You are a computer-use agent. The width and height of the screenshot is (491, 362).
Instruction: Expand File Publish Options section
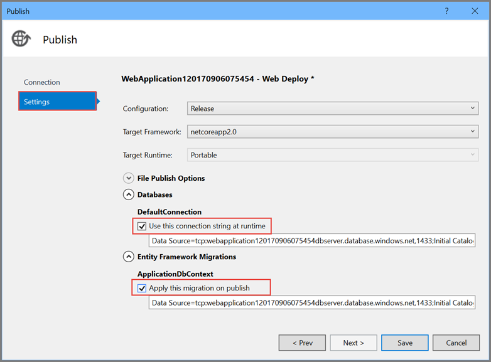pos(129,178)
